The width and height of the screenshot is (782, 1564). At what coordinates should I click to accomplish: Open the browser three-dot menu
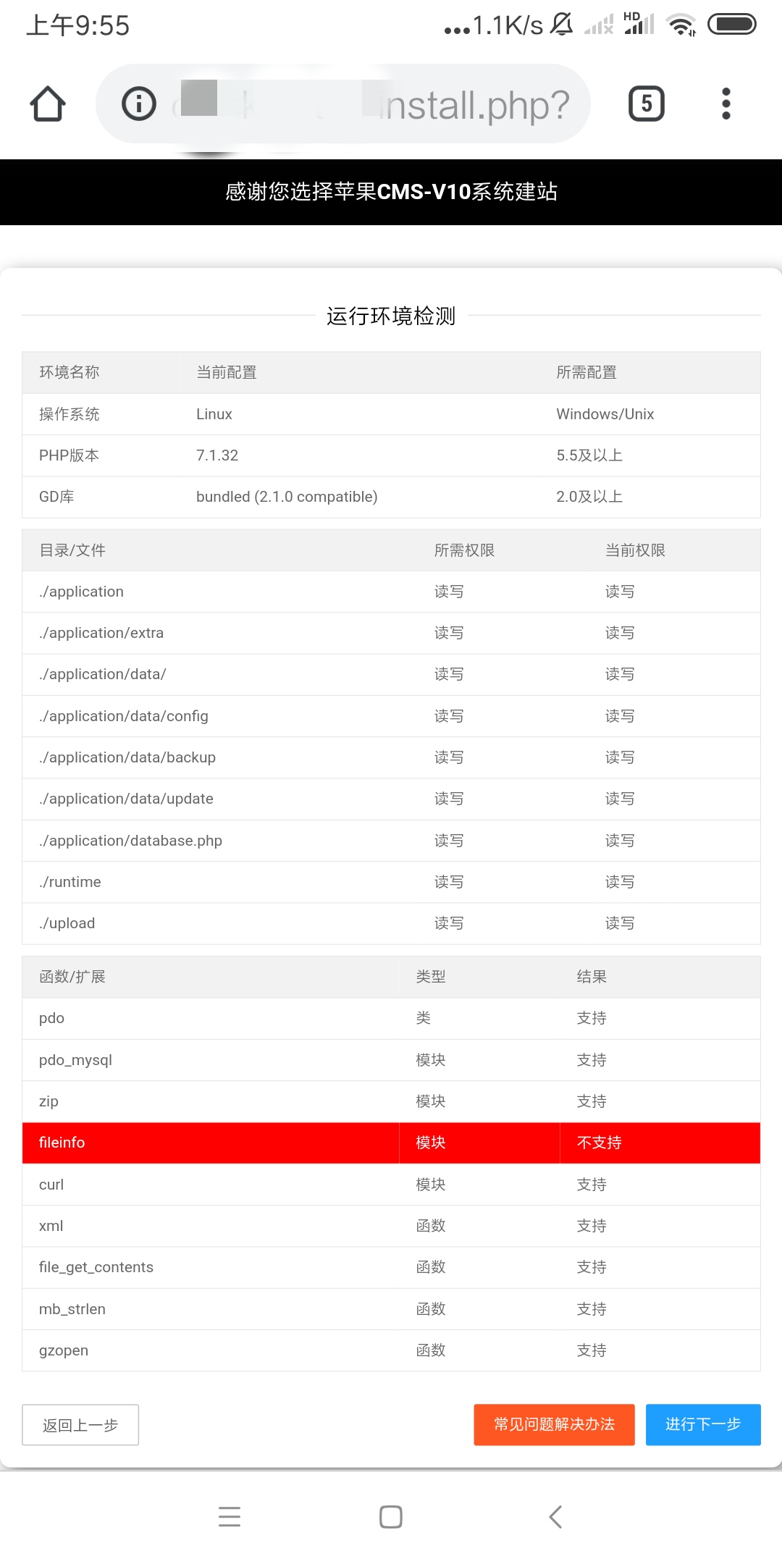coord(726,104)
